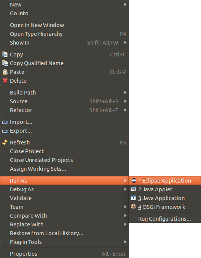The width and height of the screenshot is (201, 258).
Task: Run as 1 Eclipse Application
Action: pyautogui.click(x=165, y=181)
